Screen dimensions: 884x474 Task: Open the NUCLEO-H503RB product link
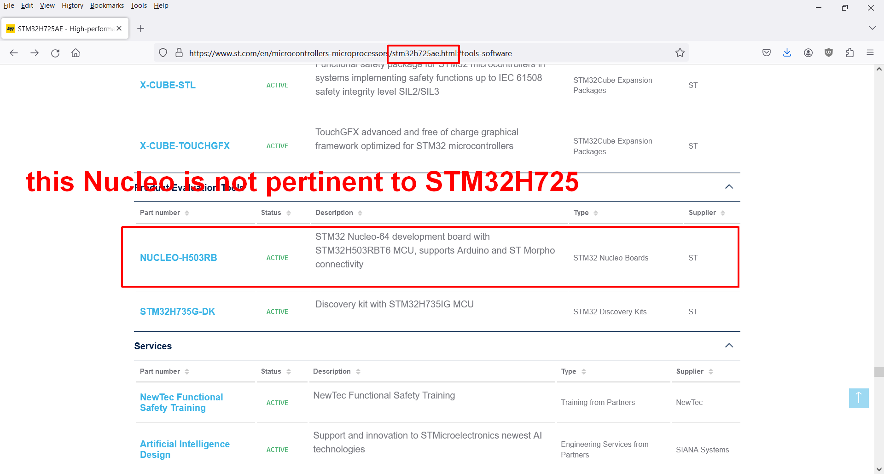pos(179,257)
